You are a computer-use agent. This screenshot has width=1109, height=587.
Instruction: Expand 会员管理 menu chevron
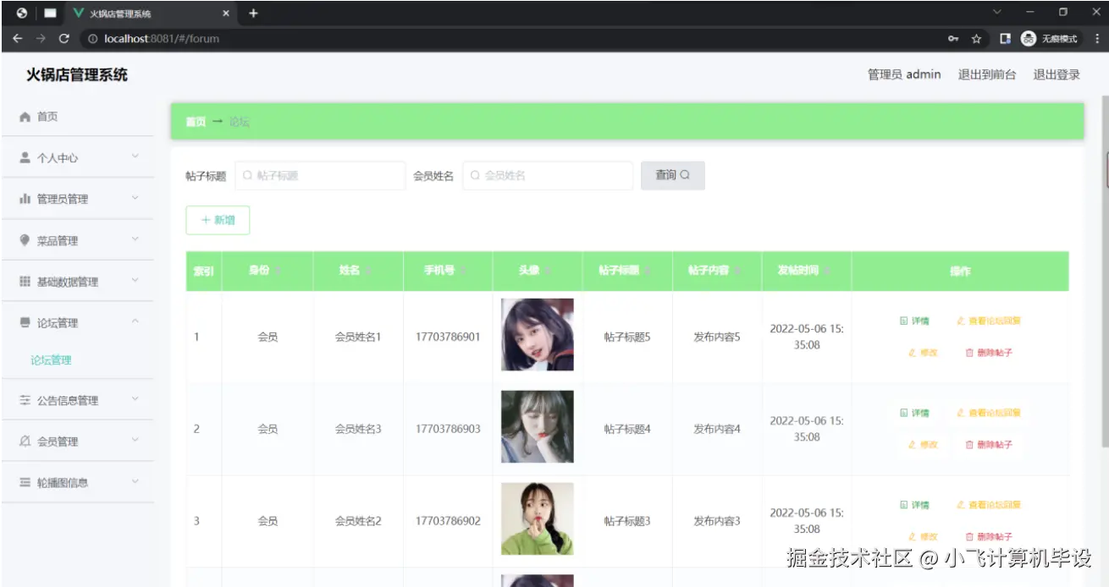[135, 441]
